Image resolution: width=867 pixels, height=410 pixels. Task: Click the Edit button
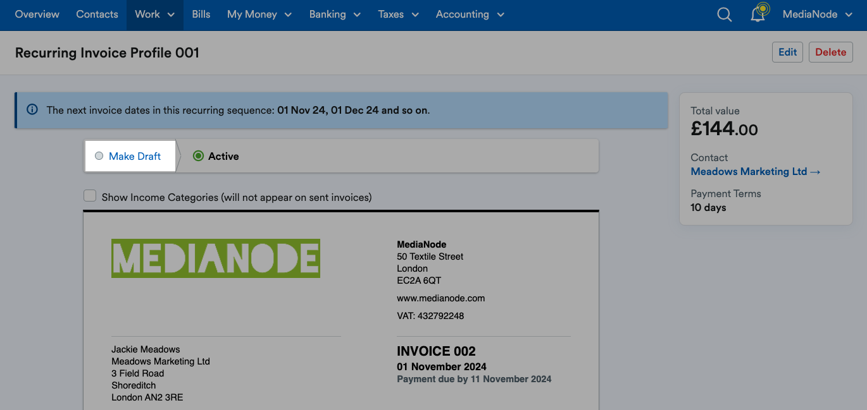coord(787,52)
